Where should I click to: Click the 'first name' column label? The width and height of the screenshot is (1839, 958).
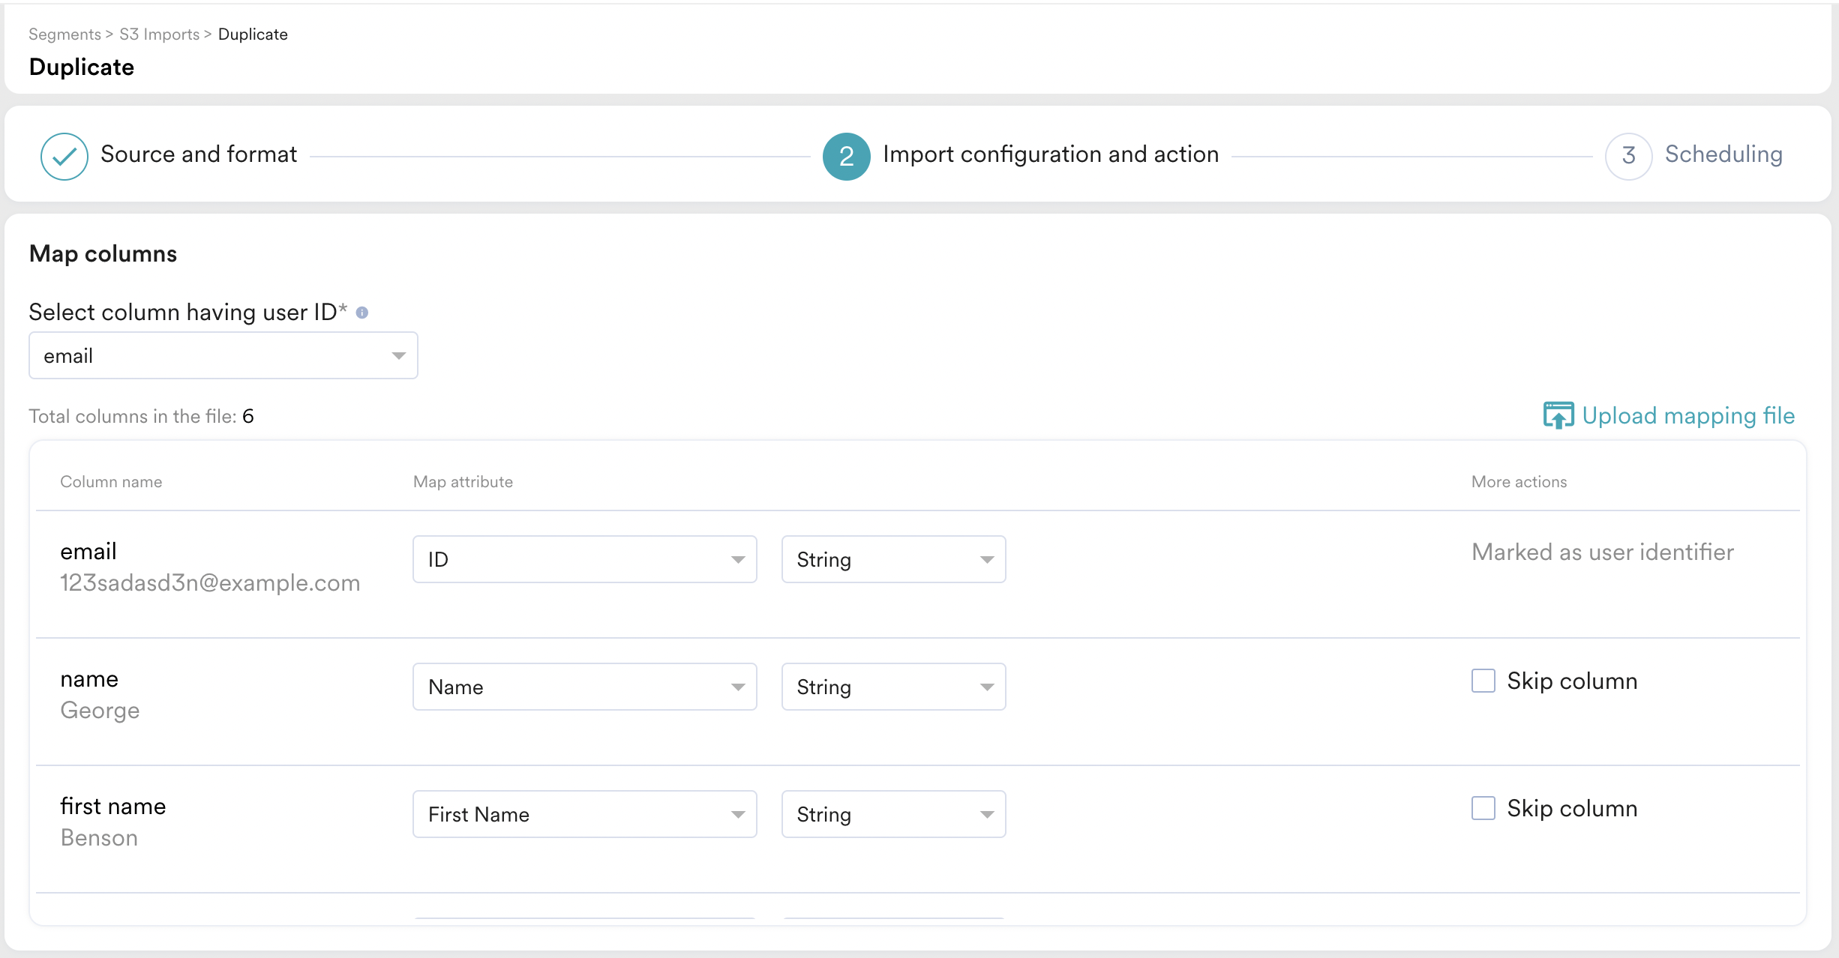(113, 807)
